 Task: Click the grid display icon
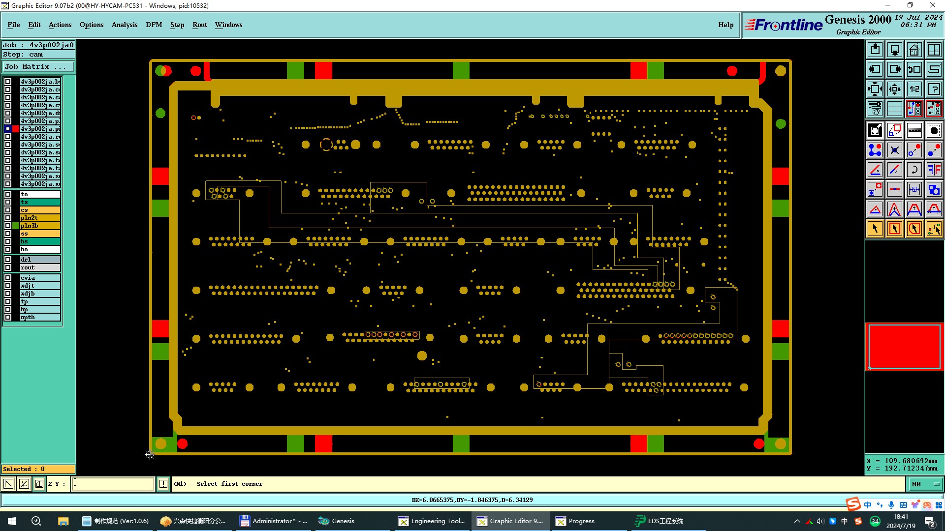(x=894, y=109)
